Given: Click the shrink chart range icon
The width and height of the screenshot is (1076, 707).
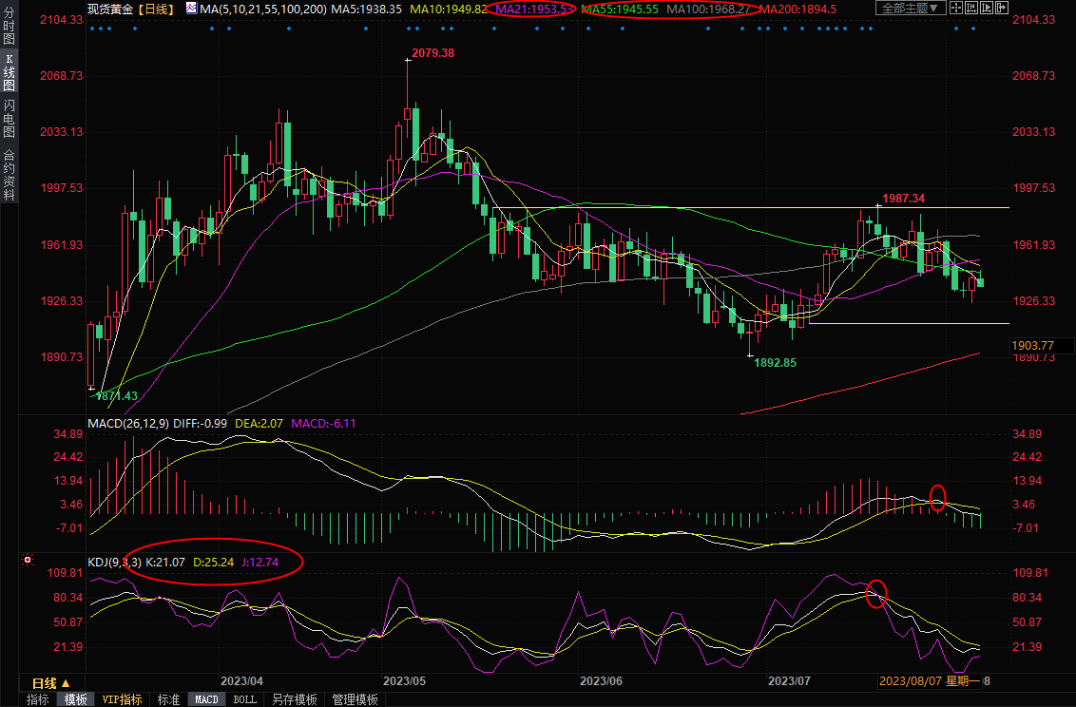Looking at the screenshot, I should pyautogui.click(x=971, y=8).
